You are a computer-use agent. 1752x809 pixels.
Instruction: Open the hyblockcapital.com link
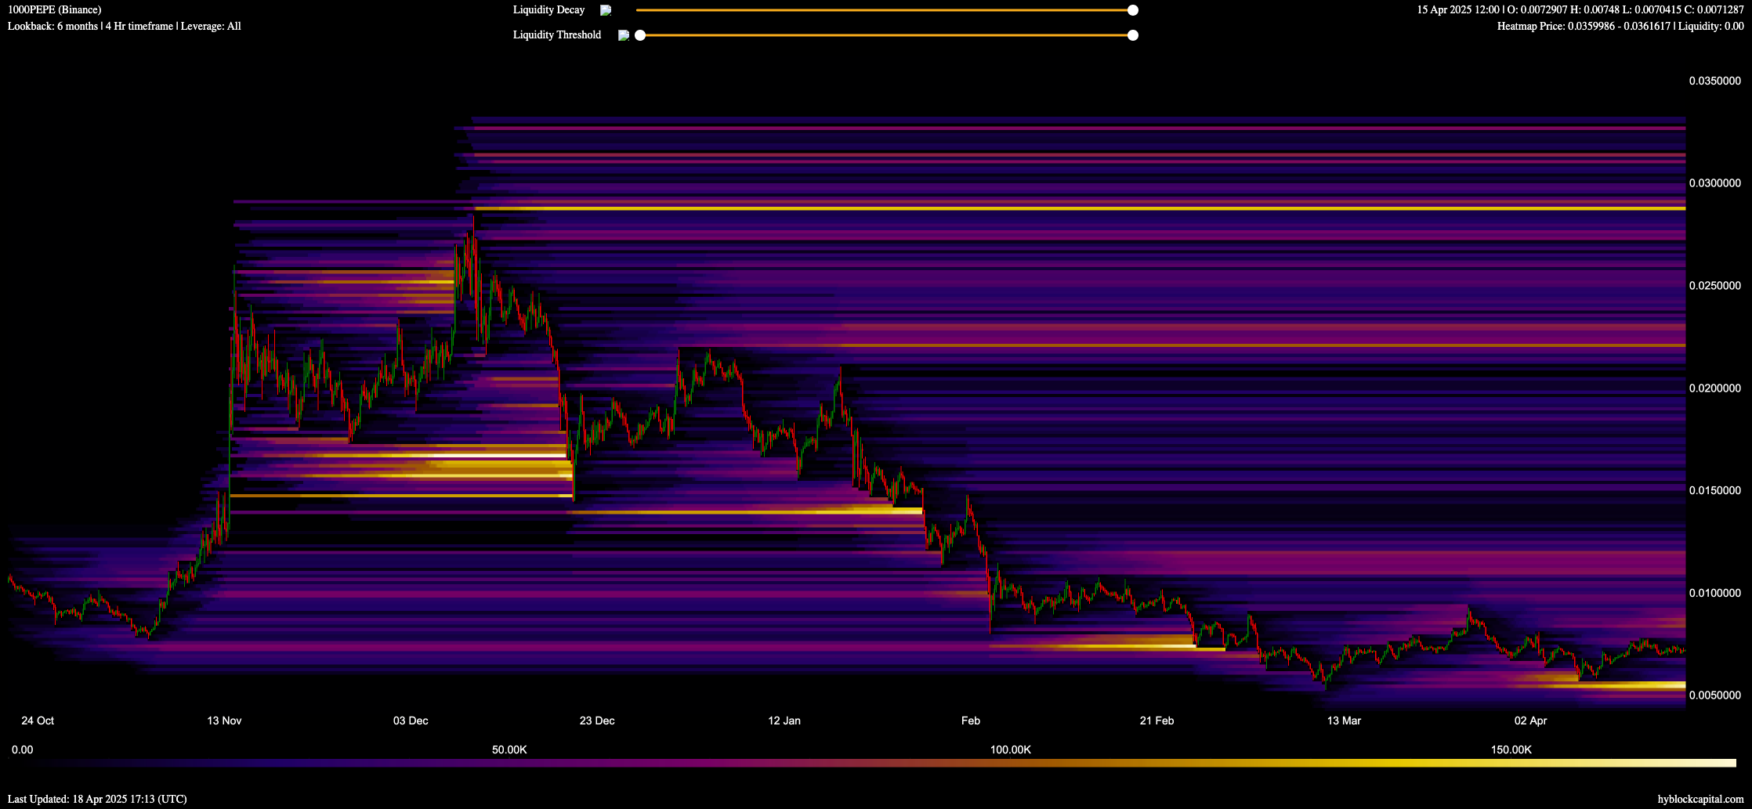coord(1700,799)
